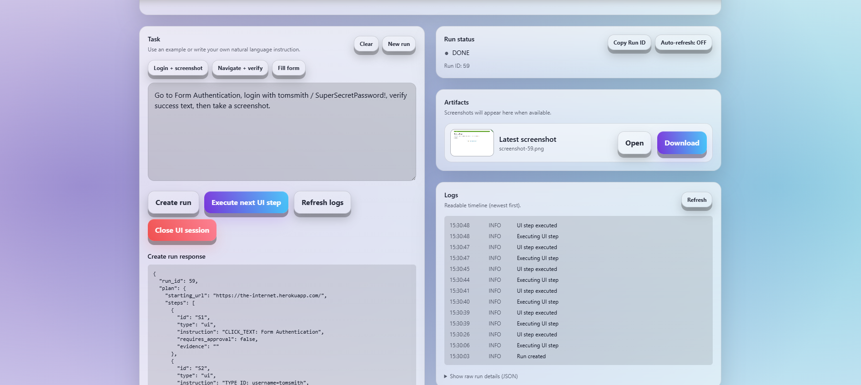Click the starting_url line in response JSON
This screenshot has height=385, width=861.
246,295
